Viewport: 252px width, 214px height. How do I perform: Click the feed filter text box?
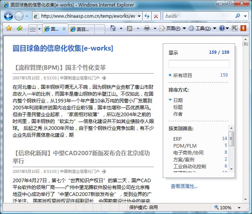[x=199, y=64]
